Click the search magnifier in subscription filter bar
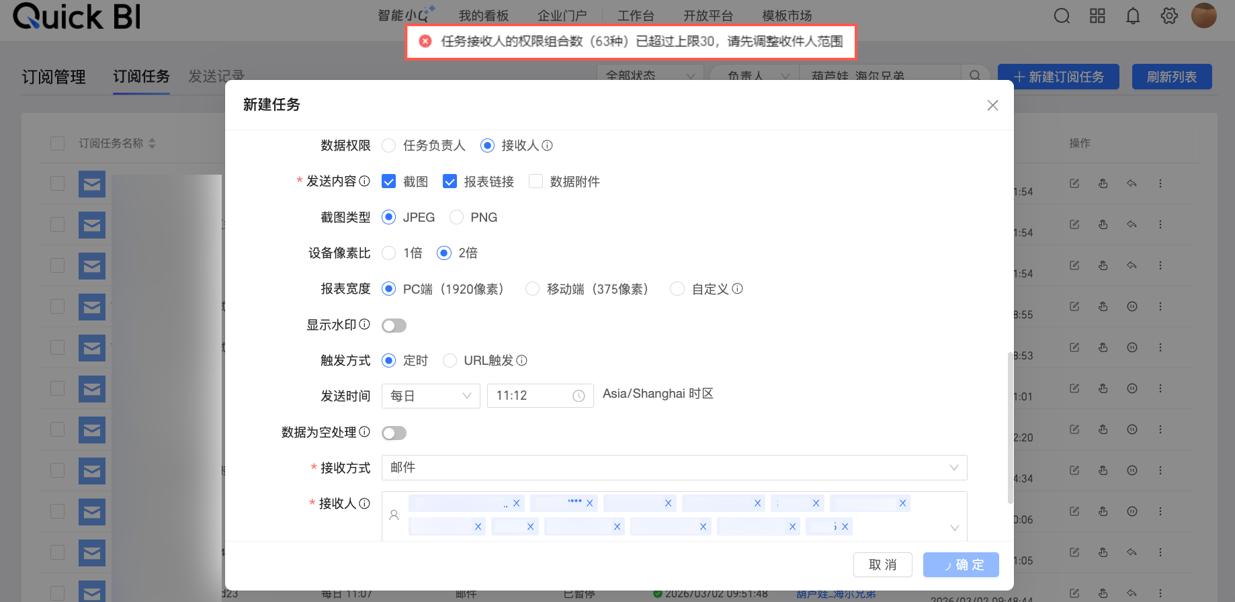This screenshot has width=1235, height=602. pos(975,76)
